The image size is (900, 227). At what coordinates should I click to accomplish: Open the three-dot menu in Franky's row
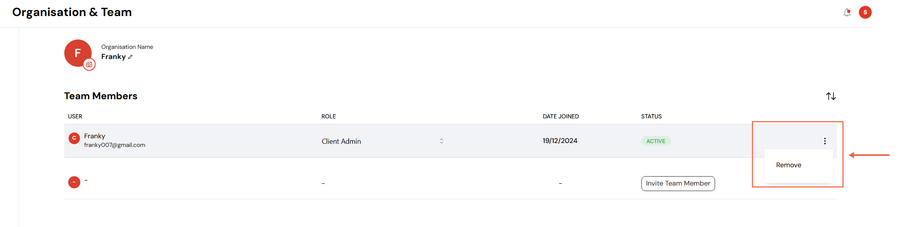(x=825, y=141)
